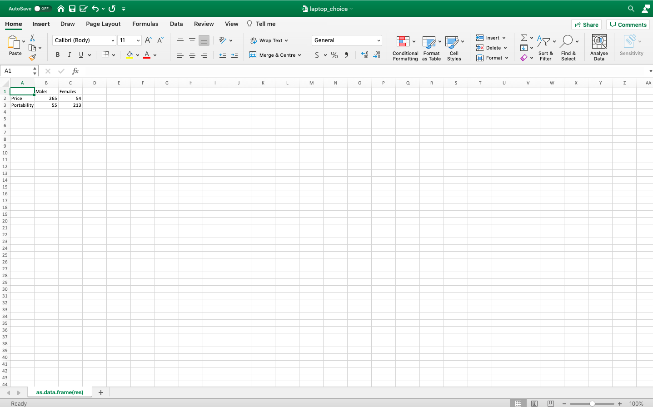Screen dimensions: 653x407
Task: Click the Paste clipboard icon
Action: (14, 42)
